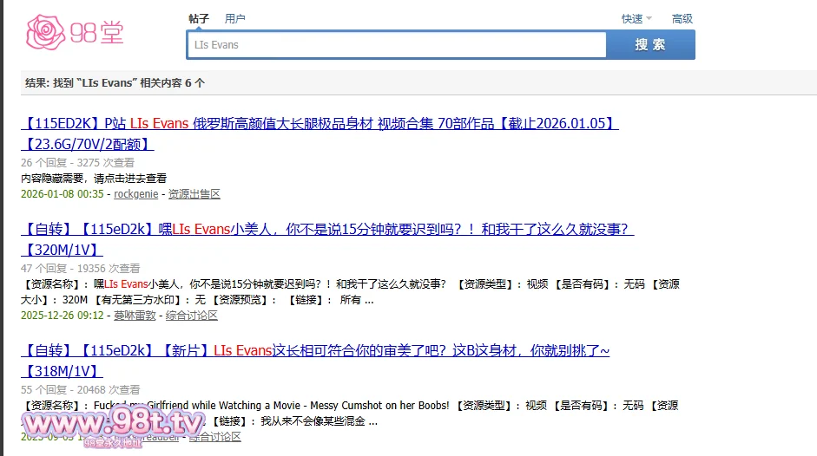817x456 pixels.
Task: View author profile rockgenie
Action: (136, 194)
